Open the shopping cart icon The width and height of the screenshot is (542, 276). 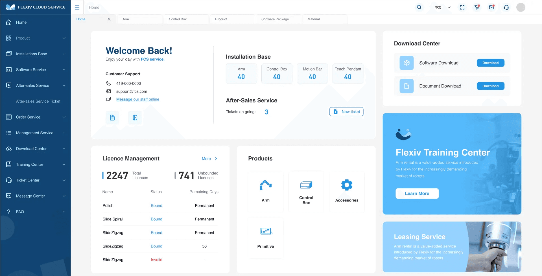477,7
